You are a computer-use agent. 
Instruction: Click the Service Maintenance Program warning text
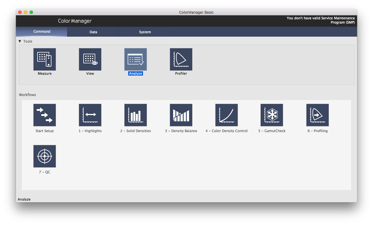(321, 20)
